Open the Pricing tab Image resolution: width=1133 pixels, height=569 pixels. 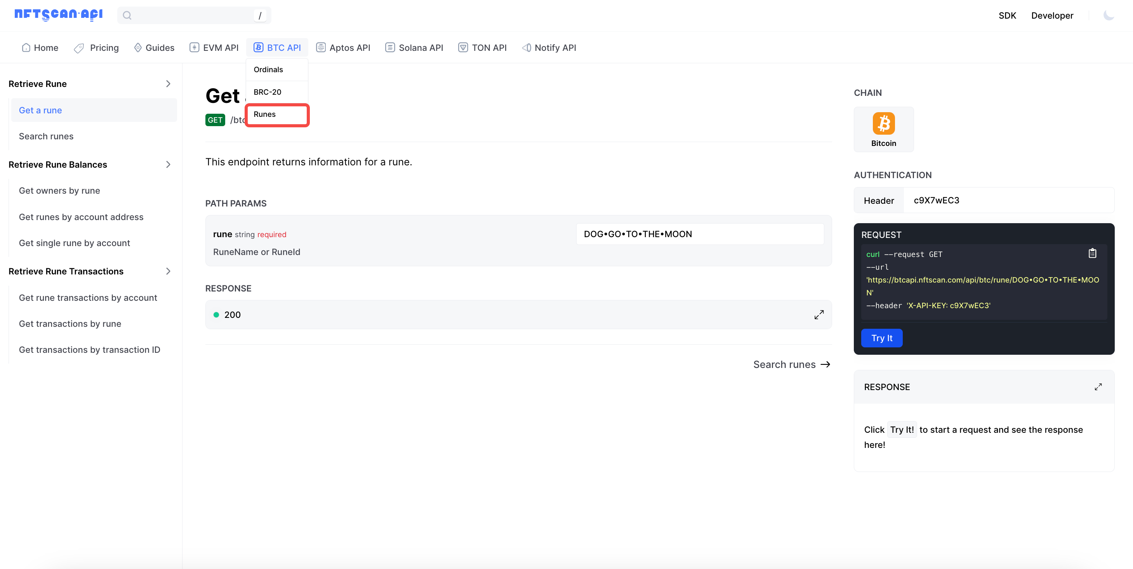click(96, 47)
